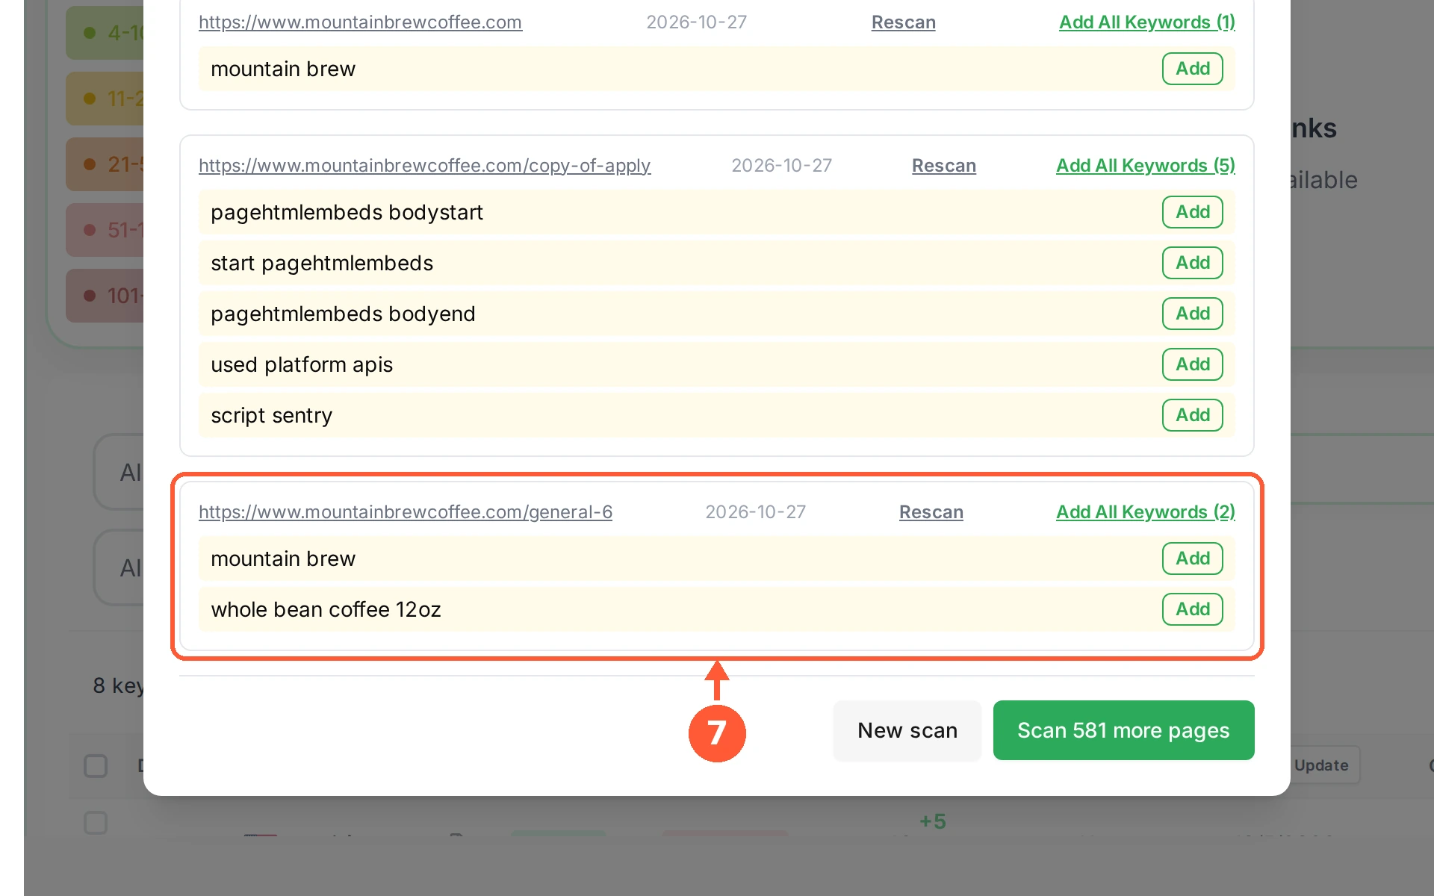
Task: Click Add All Keywords (2) link
Action: point(1145,512)
